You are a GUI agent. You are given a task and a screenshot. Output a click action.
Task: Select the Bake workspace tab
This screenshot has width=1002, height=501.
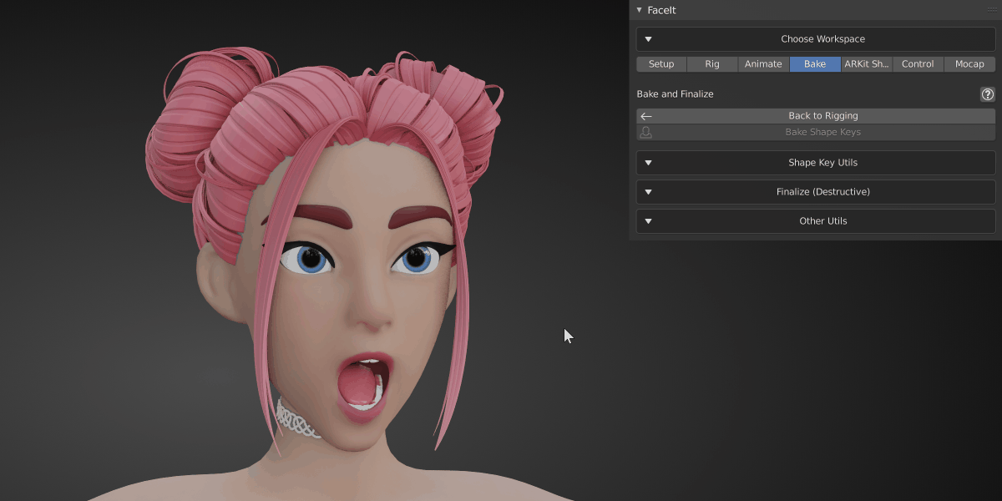point(815,64)
